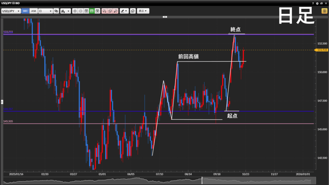329x185 pixels.
Task: Open chart settings via the gear icon
Action: 317,3
